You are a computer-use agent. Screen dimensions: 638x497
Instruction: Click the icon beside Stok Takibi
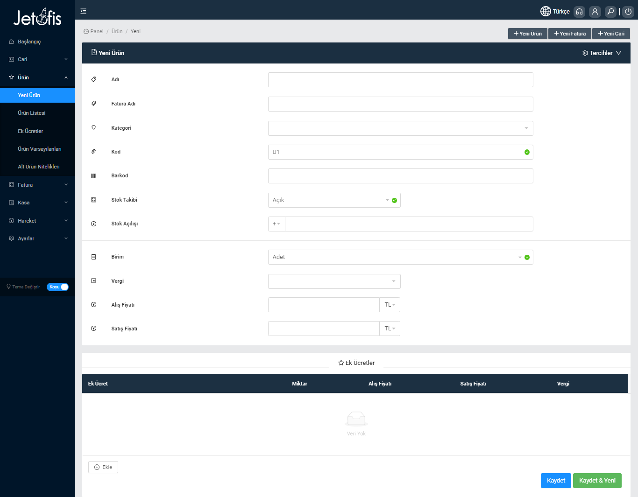pyautogui.click(x=93, y=200)
